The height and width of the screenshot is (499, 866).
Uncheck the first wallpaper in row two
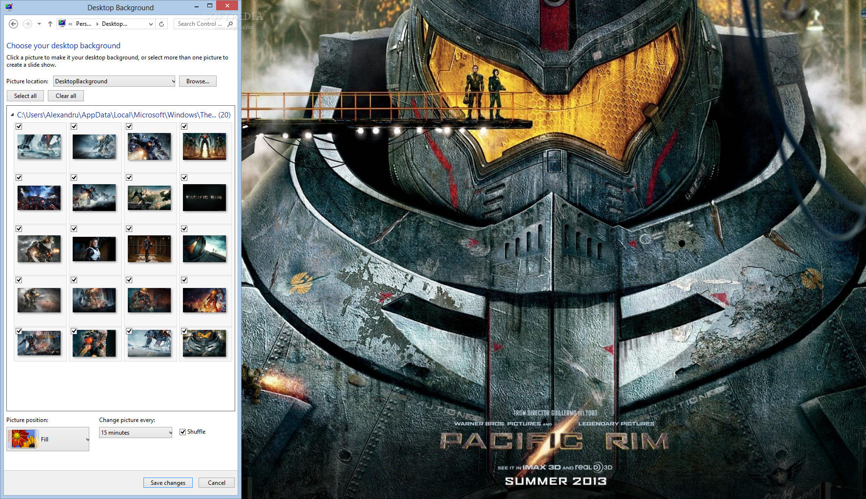tap(19, 178)
